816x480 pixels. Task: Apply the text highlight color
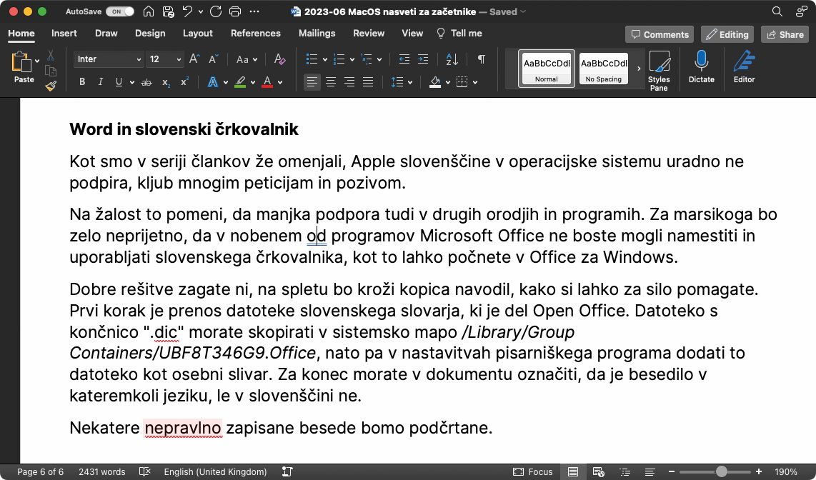(240, 82)
